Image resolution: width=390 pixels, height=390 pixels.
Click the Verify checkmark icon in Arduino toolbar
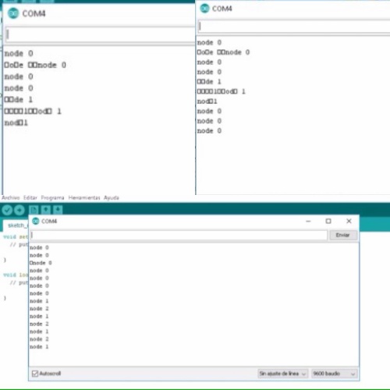click(7, 210)
